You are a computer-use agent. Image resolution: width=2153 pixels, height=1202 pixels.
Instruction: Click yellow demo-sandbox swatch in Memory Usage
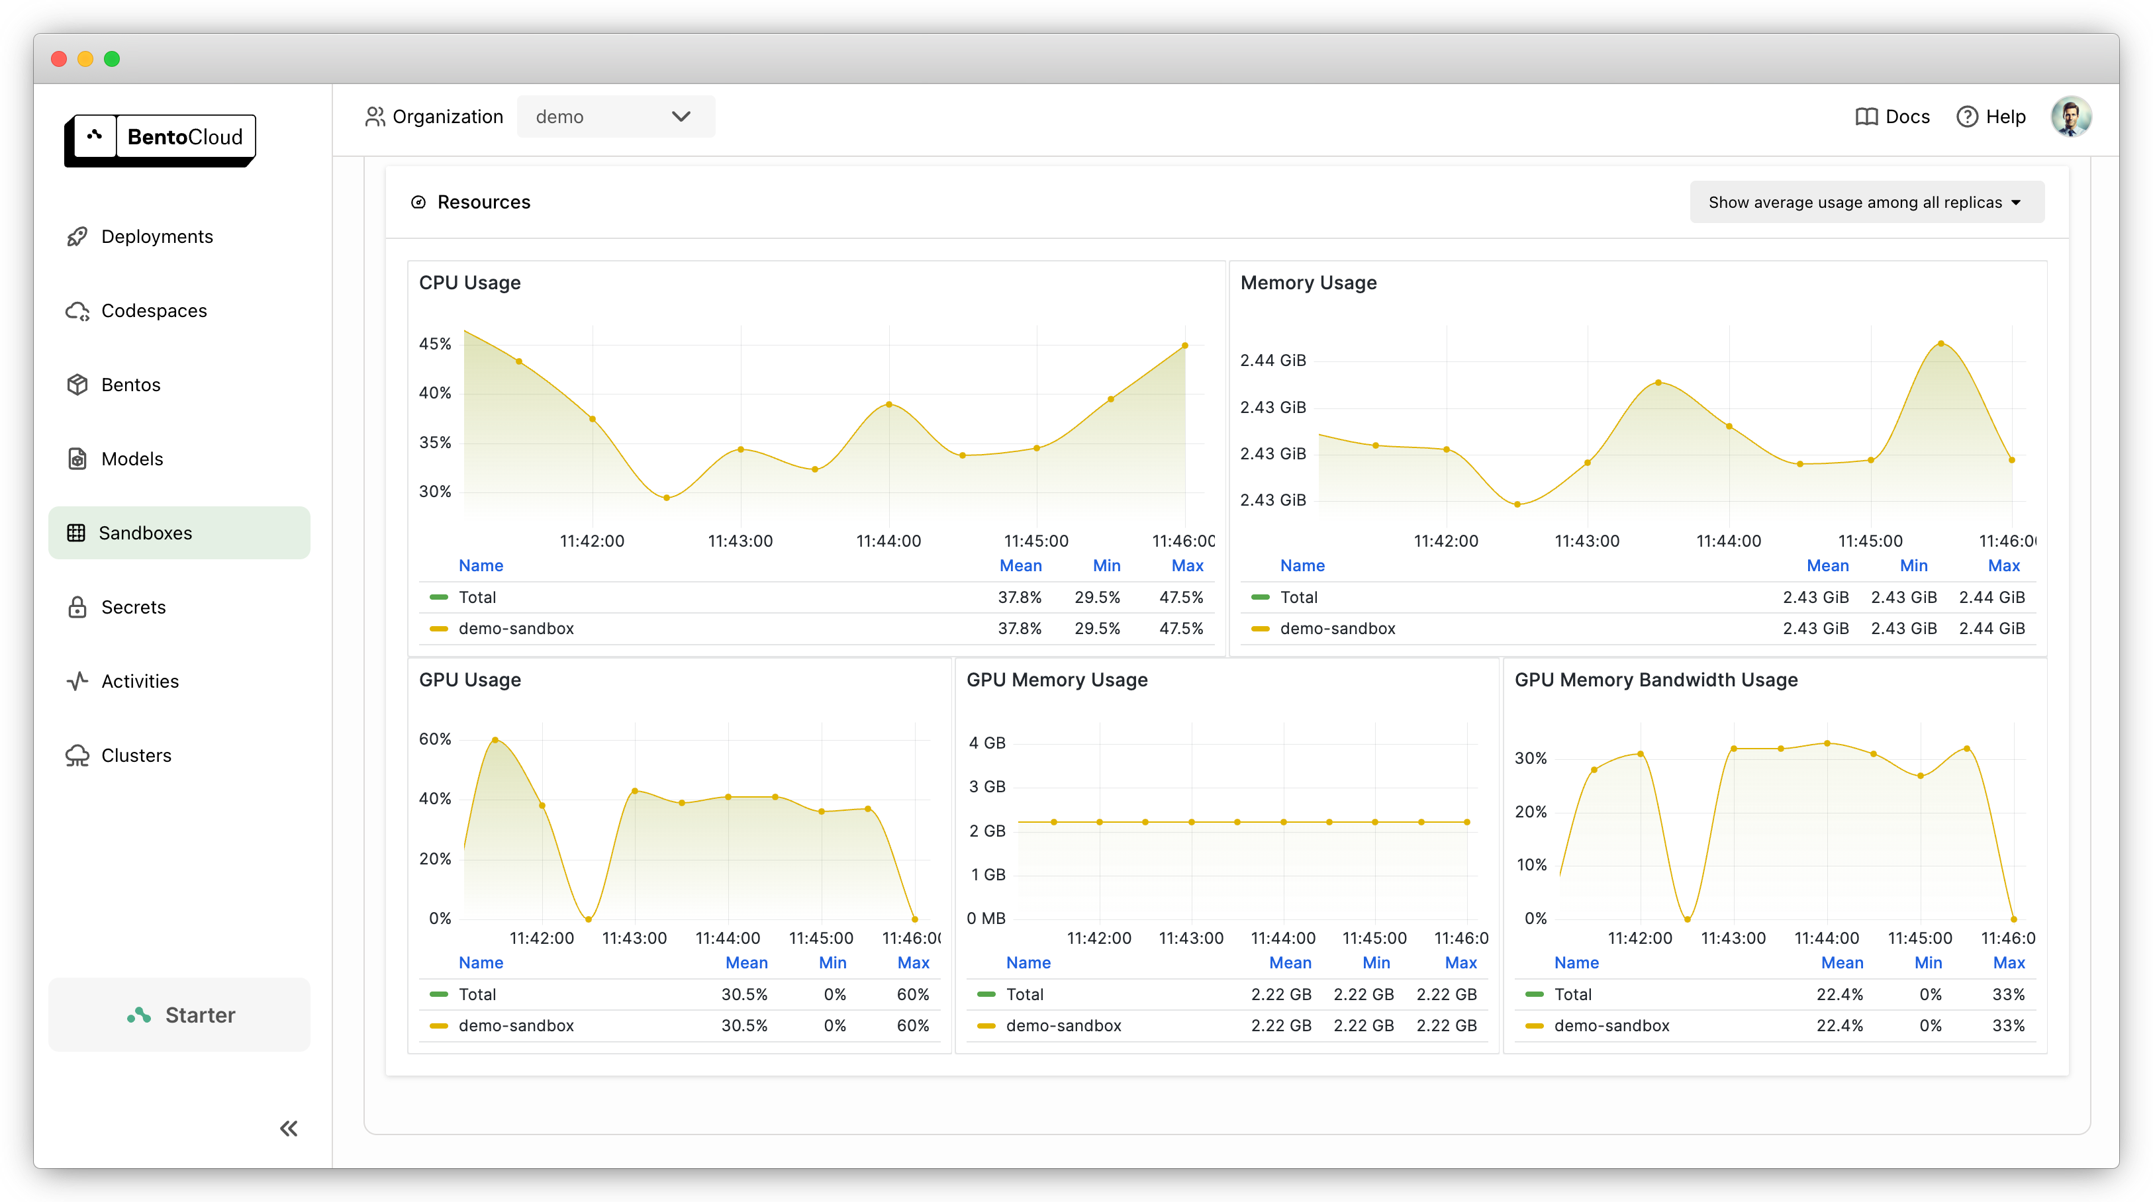point(1261,628)
